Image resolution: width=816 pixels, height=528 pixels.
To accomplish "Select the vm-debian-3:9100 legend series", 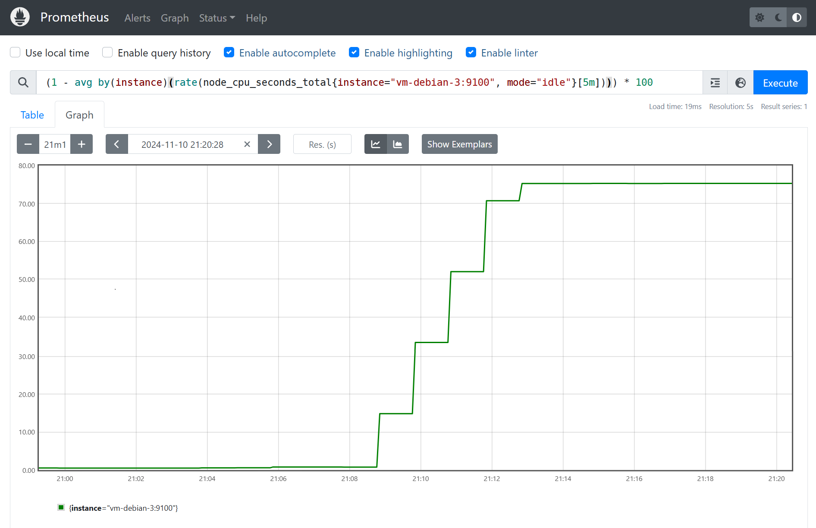I will 123,508.
